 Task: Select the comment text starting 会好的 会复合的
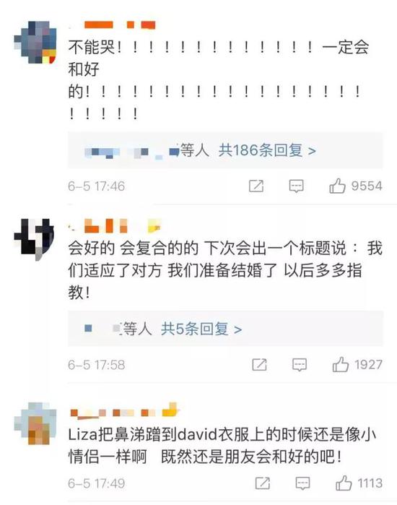point(225,270)
